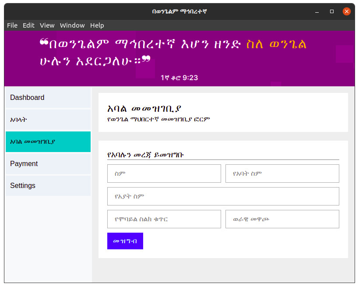Click the የአያት ስም grandfather's name field
Image resolution: width=359 pixels, height=287 pixels.
tap(223, 196)
